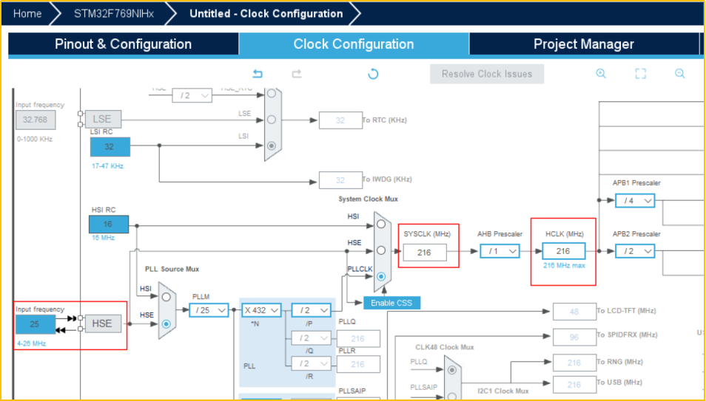Click the fit-to-screen icon
The image size is (706, 401).
tap(641, 74)
